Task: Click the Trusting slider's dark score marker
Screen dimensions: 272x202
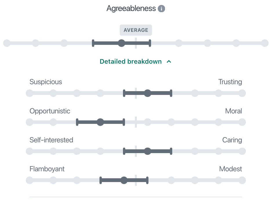Action: [148, 93]
